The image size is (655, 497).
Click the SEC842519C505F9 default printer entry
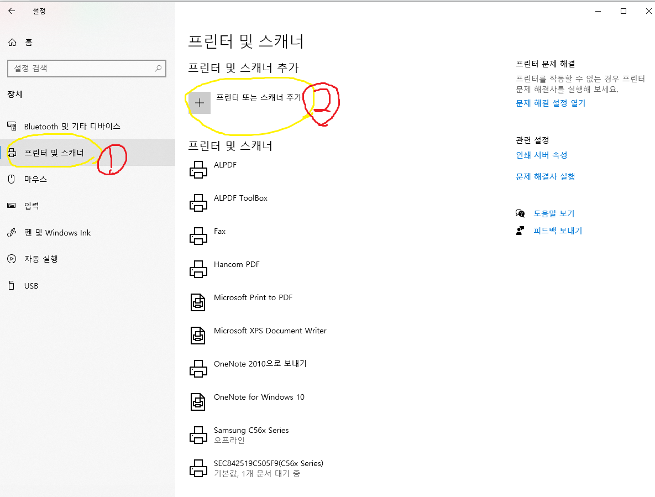click(x=198, y=468)
